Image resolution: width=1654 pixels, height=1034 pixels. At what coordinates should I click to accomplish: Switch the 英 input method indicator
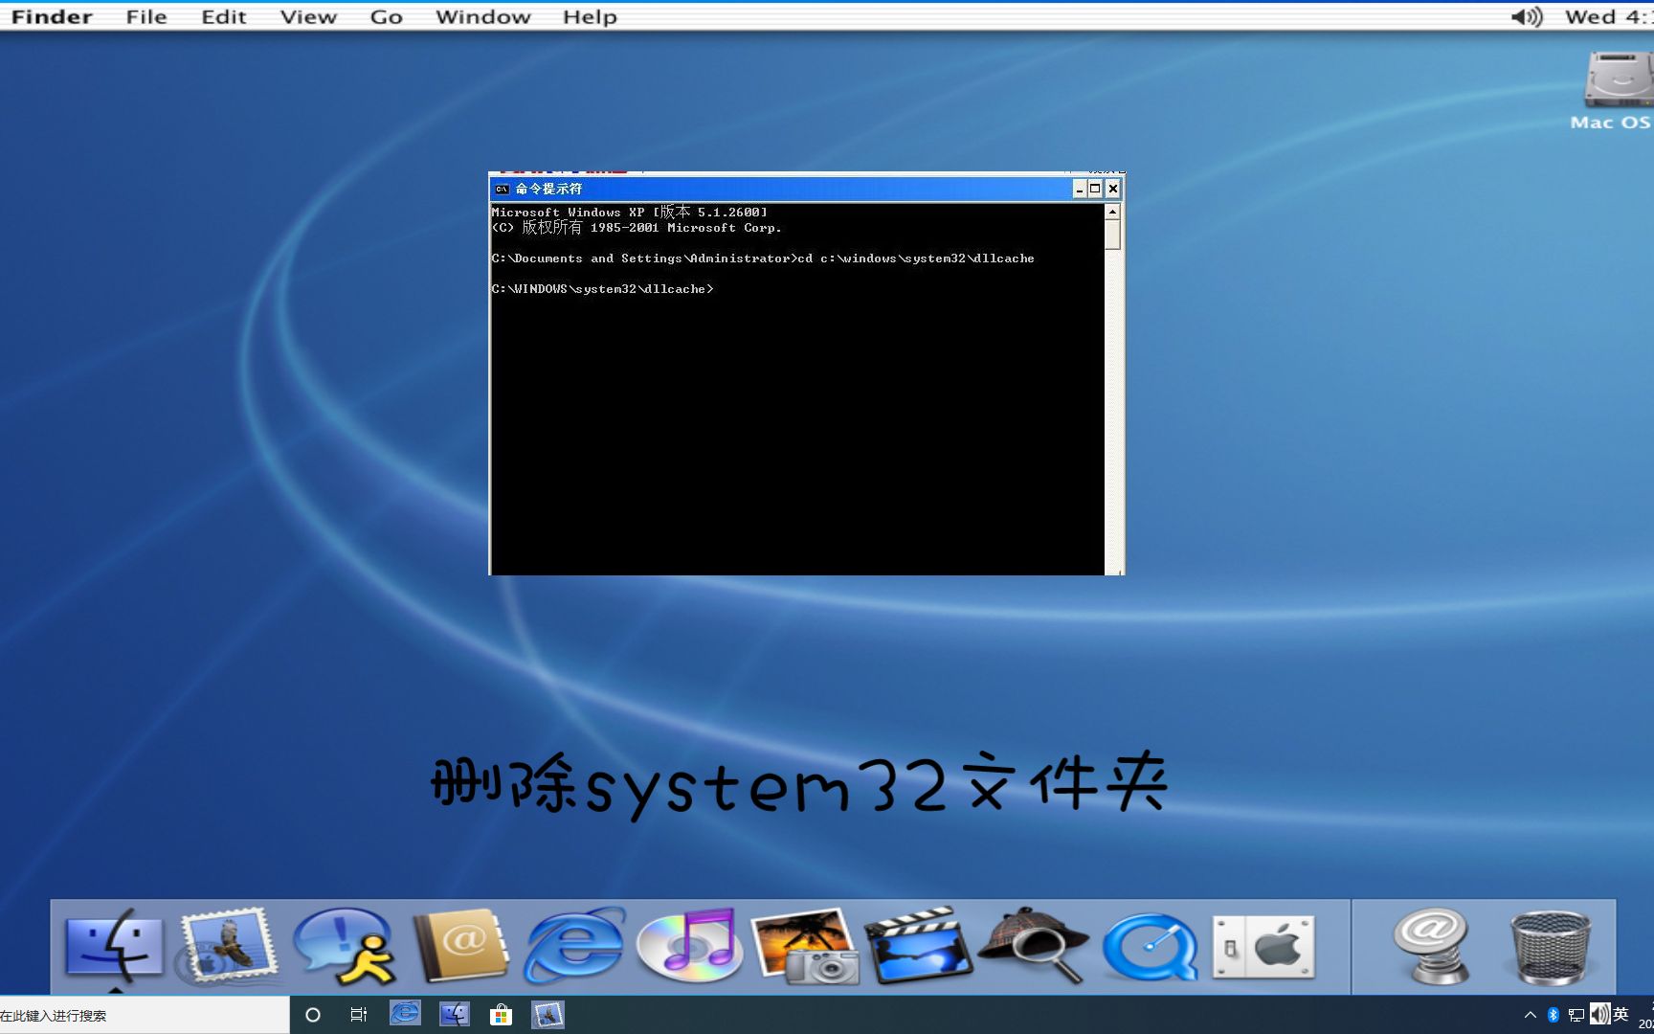pyautogui.click(x=1621, y=1015)
